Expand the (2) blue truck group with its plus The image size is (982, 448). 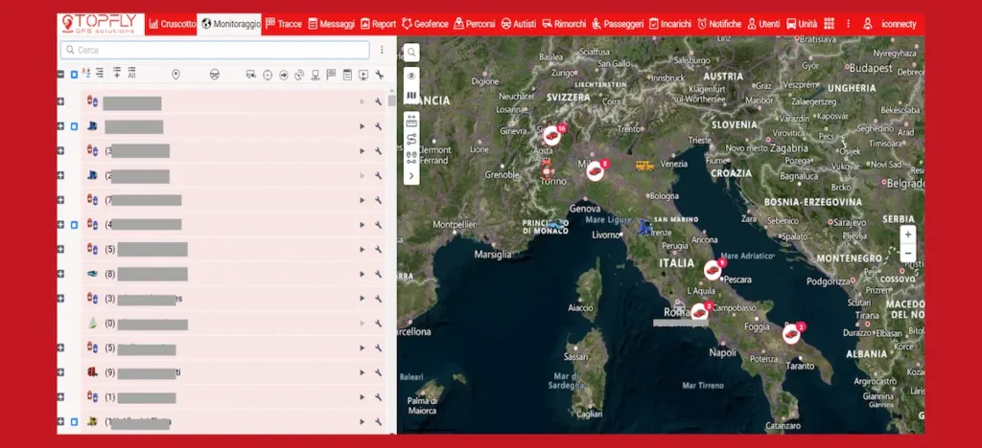coord(60,175)
